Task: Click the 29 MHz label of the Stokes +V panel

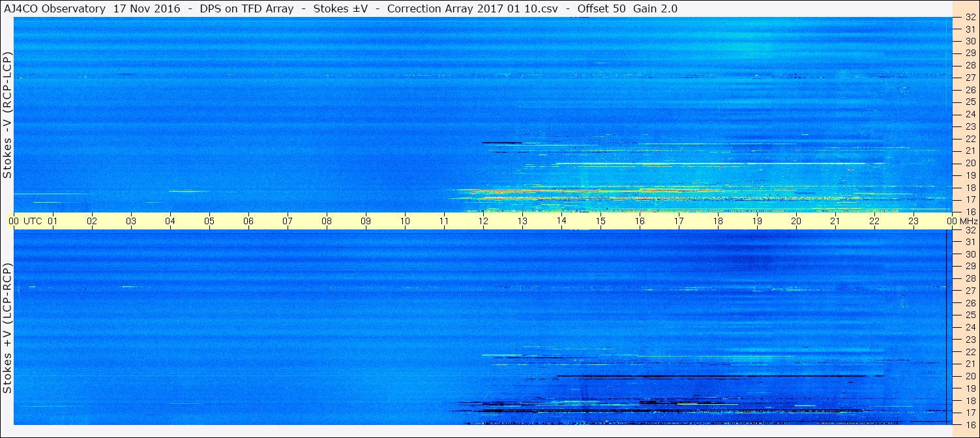Action: [x=970, y=266]
